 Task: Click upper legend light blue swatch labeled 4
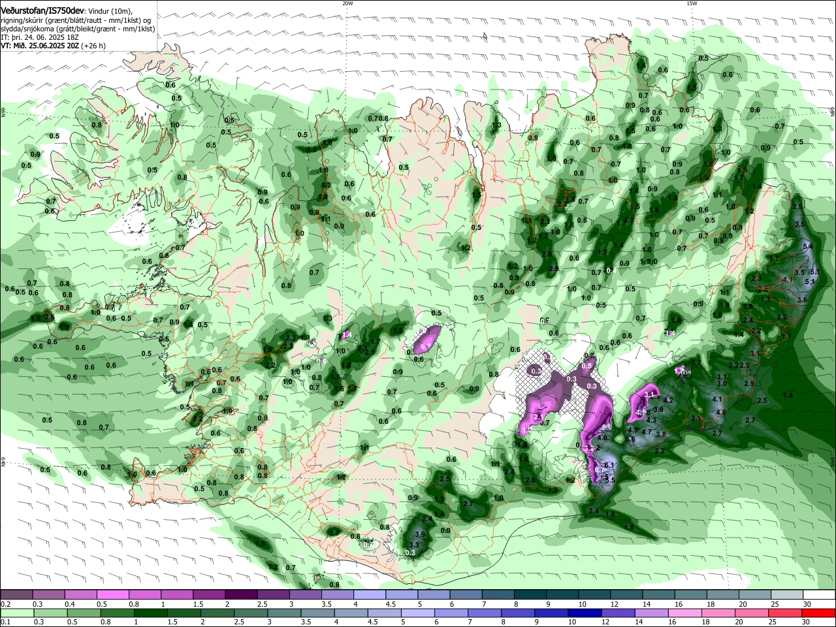tap(370, 595)
